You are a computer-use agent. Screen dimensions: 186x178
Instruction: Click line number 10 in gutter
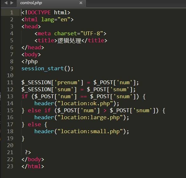point(10,75)
